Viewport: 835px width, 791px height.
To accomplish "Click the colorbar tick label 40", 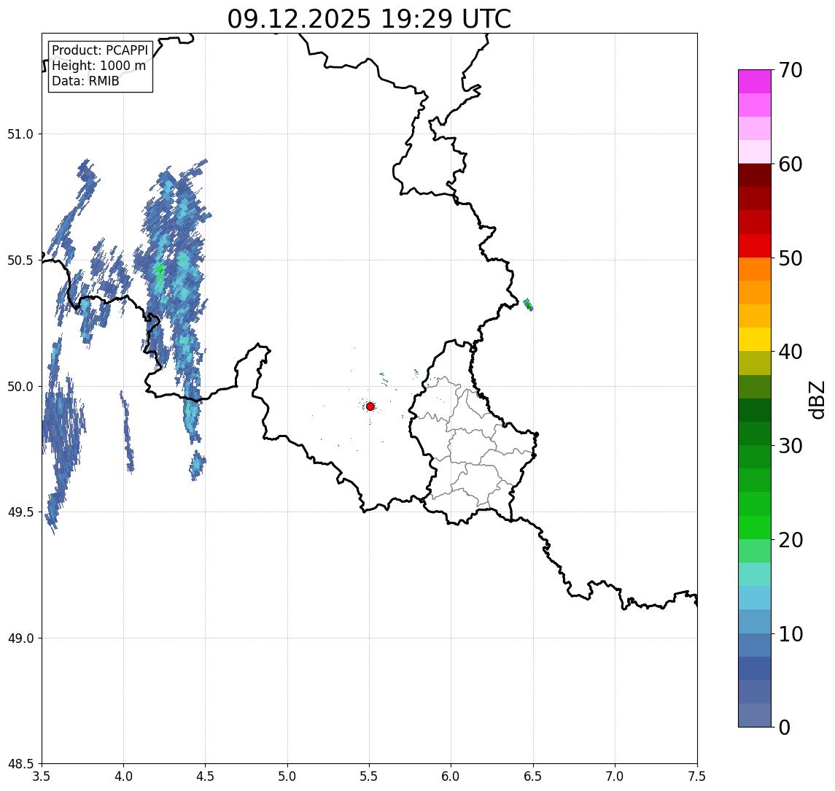I will (x=791, y=352).
